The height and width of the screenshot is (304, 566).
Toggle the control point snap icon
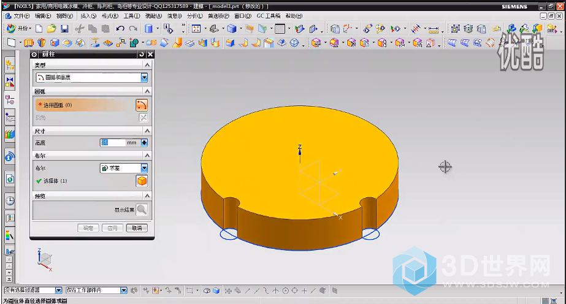pyautogui.click(x=266, y=291)
